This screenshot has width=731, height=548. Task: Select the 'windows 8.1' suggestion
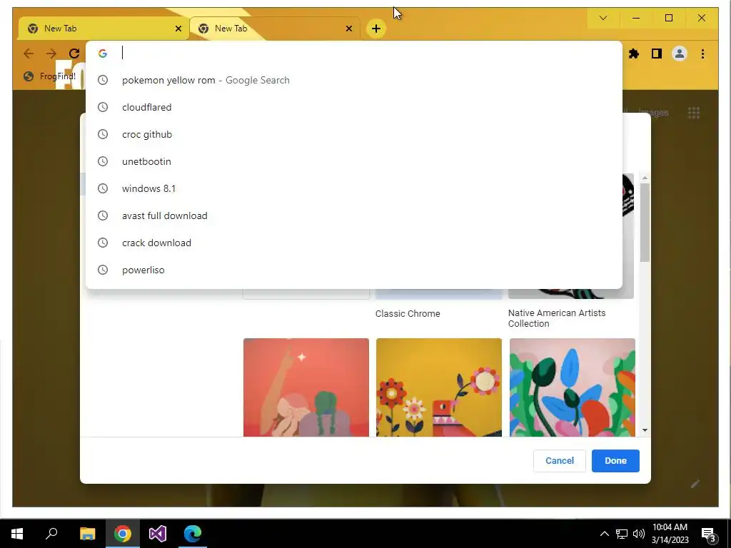[x=354, y=188]
